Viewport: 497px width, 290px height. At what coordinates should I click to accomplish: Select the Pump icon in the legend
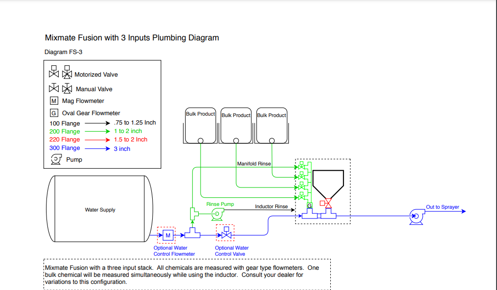click(x=56, y=159)
